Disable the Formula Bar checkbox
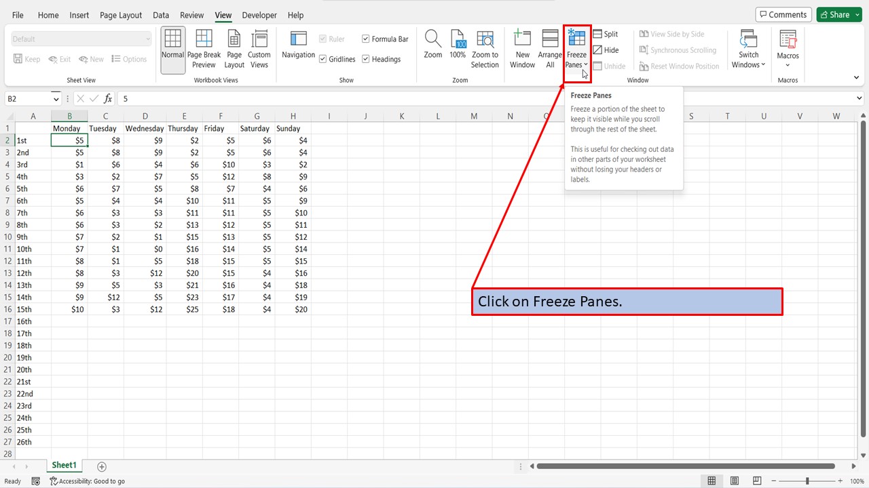This screenshot has height=488, width=869. tap(365, 39)
